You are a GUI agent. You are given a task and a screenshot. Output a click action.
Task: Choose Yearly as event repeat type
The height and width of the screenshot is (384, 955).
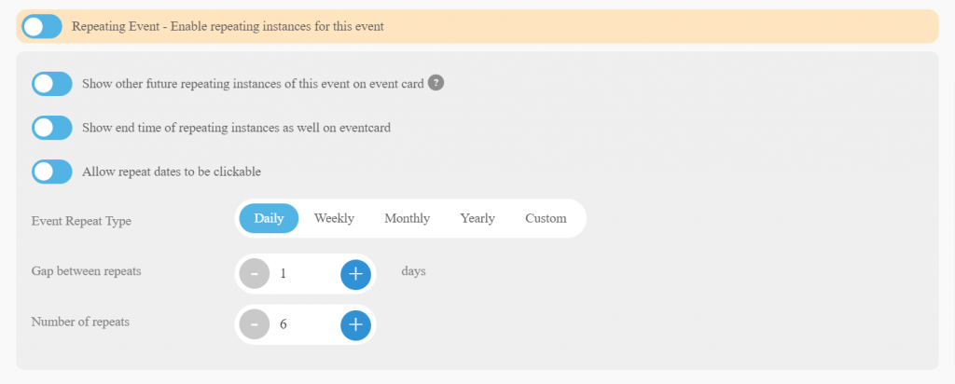(477, 218)
